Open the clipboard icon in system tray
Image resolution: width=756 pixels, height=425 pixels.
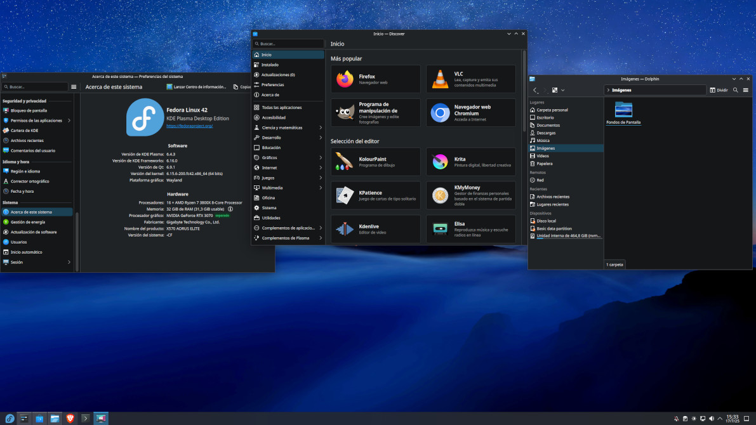coord(685,419)
